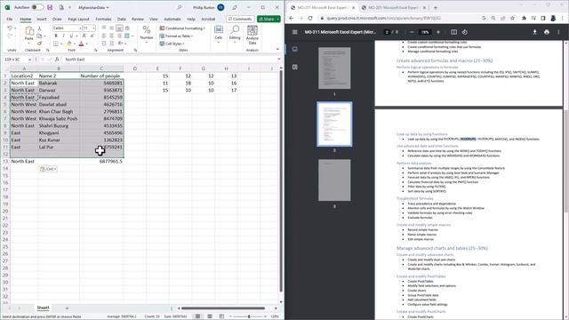
Task: Click the Normal view status bar icon
Action: (197, 316)
